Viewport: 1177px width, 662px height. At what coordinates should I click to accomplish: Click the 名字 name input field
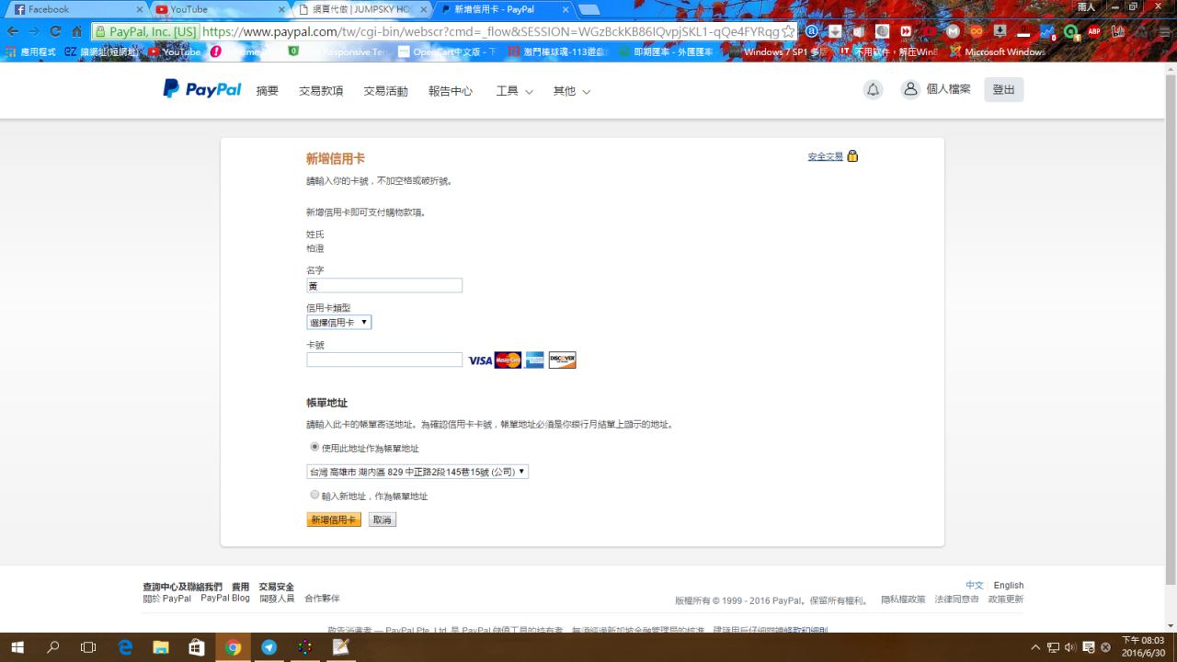[x=384, y=286]
